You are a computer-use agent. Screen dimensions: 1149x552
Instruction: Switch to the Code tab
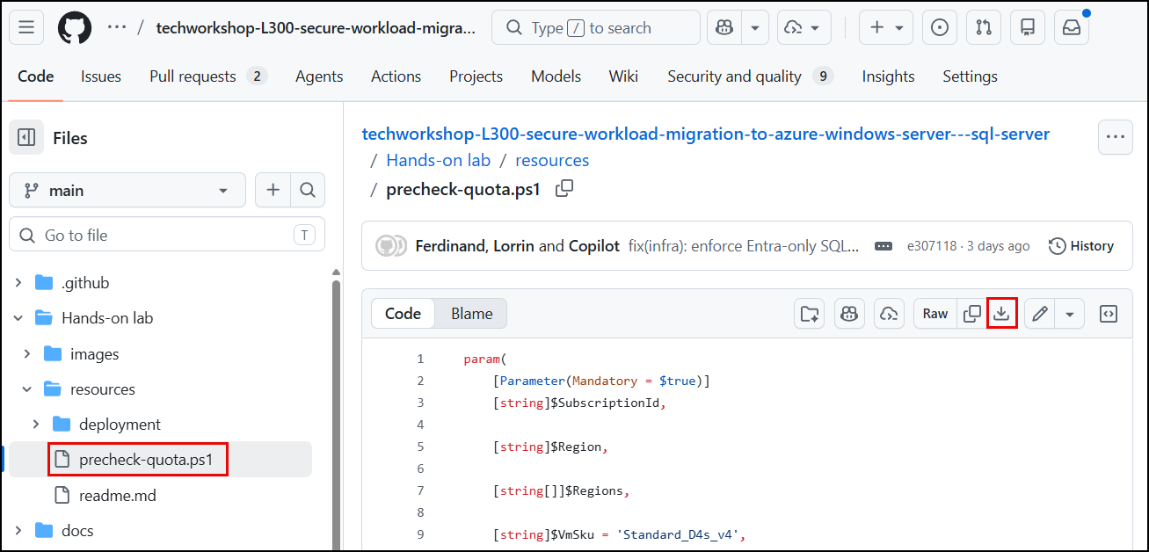click(x=36, y=76)
